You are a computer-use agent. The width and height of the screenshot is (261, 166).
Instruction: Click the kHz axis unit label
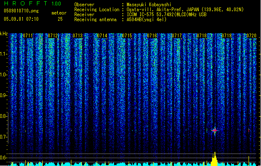pos(4,34)
